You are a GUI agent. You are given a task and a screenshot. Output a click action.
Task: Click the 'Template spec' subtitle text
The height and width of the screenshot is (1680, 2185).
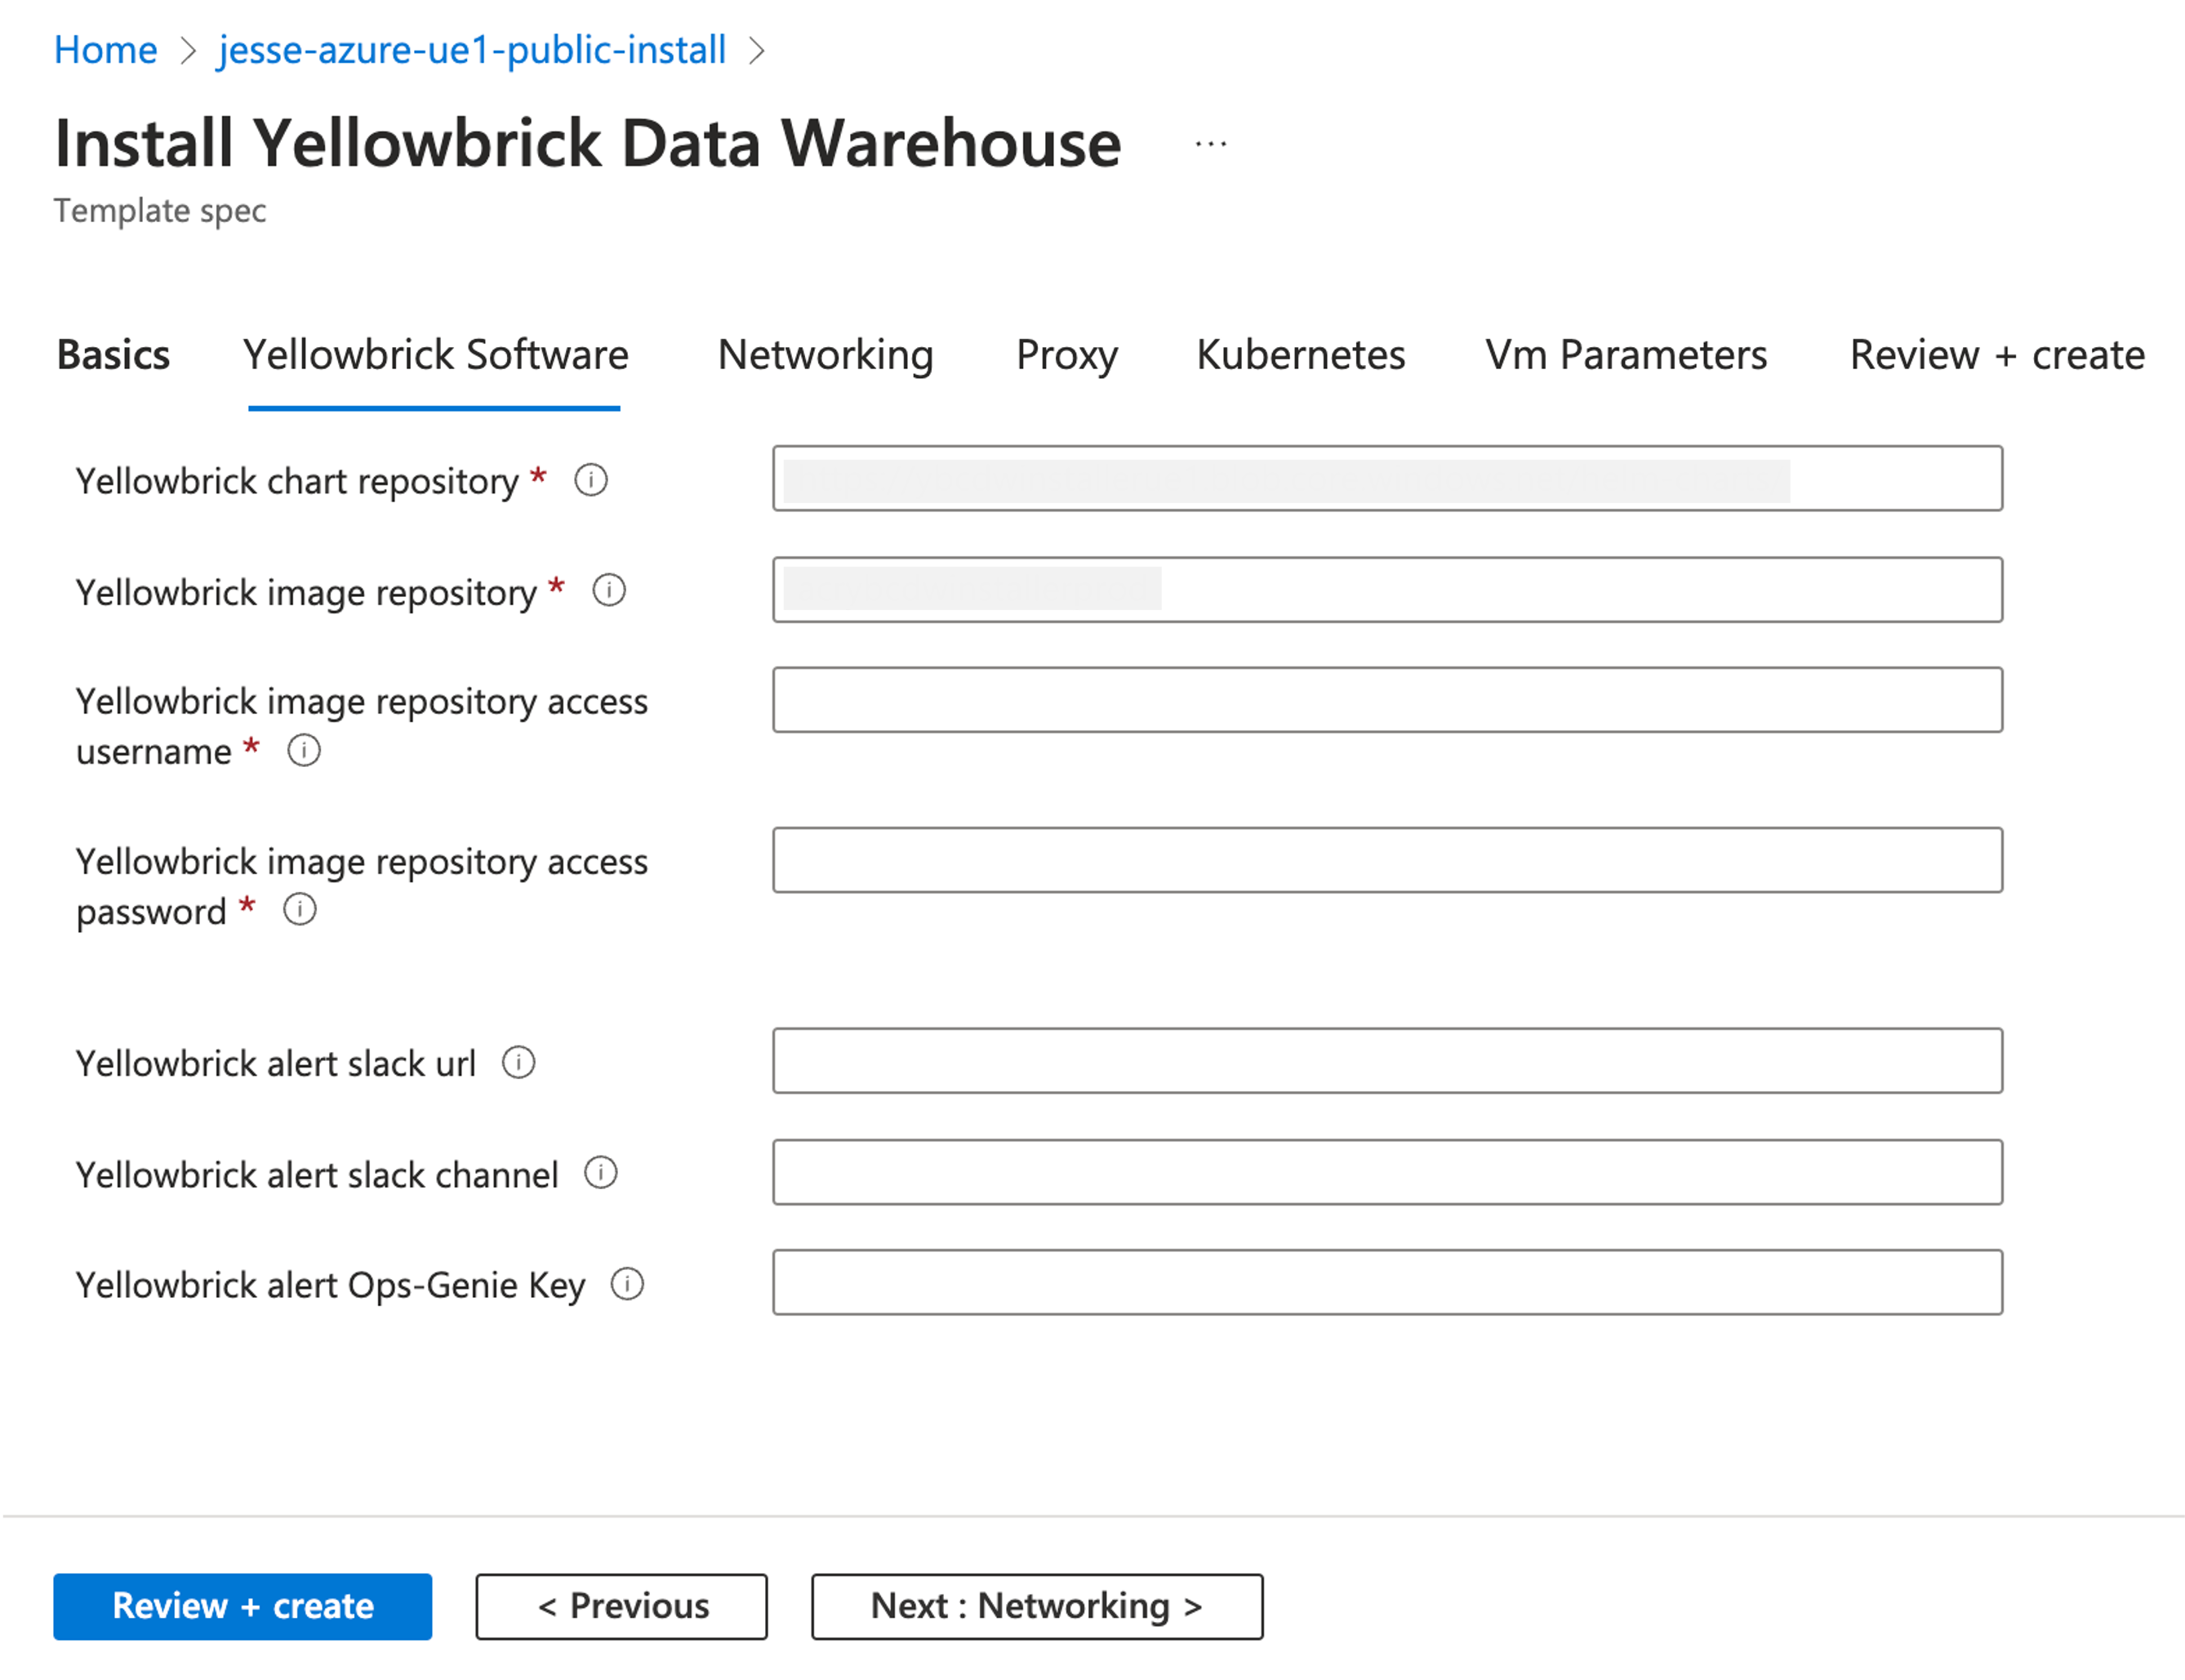(160, 211)
